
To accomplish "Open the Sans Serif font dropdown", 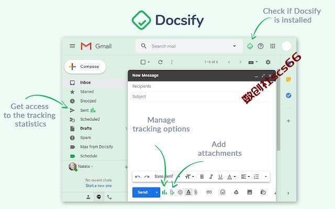I will (167, 177).
